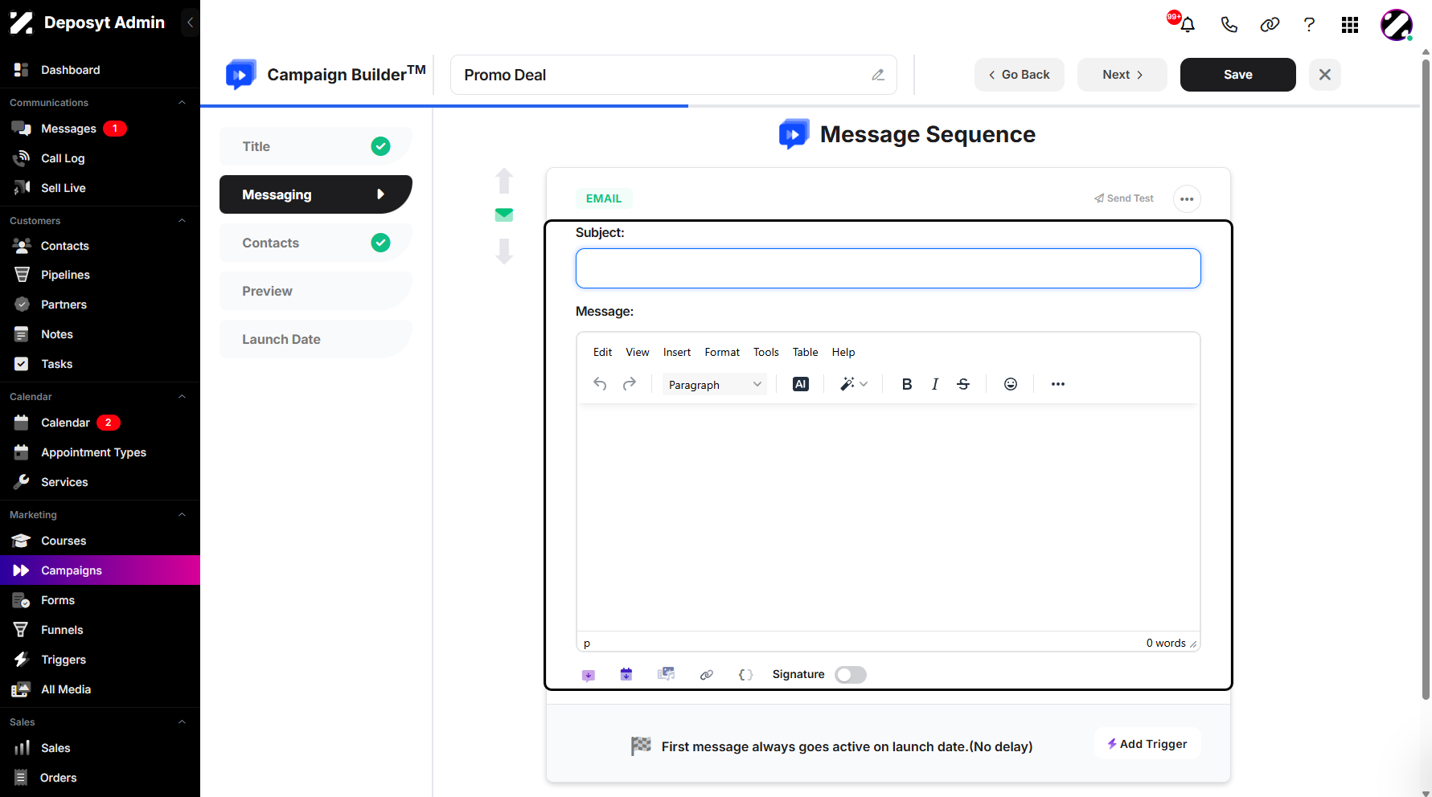Go to the Preview step
The image size is (1432, 797).
click(x=316, y=291)
